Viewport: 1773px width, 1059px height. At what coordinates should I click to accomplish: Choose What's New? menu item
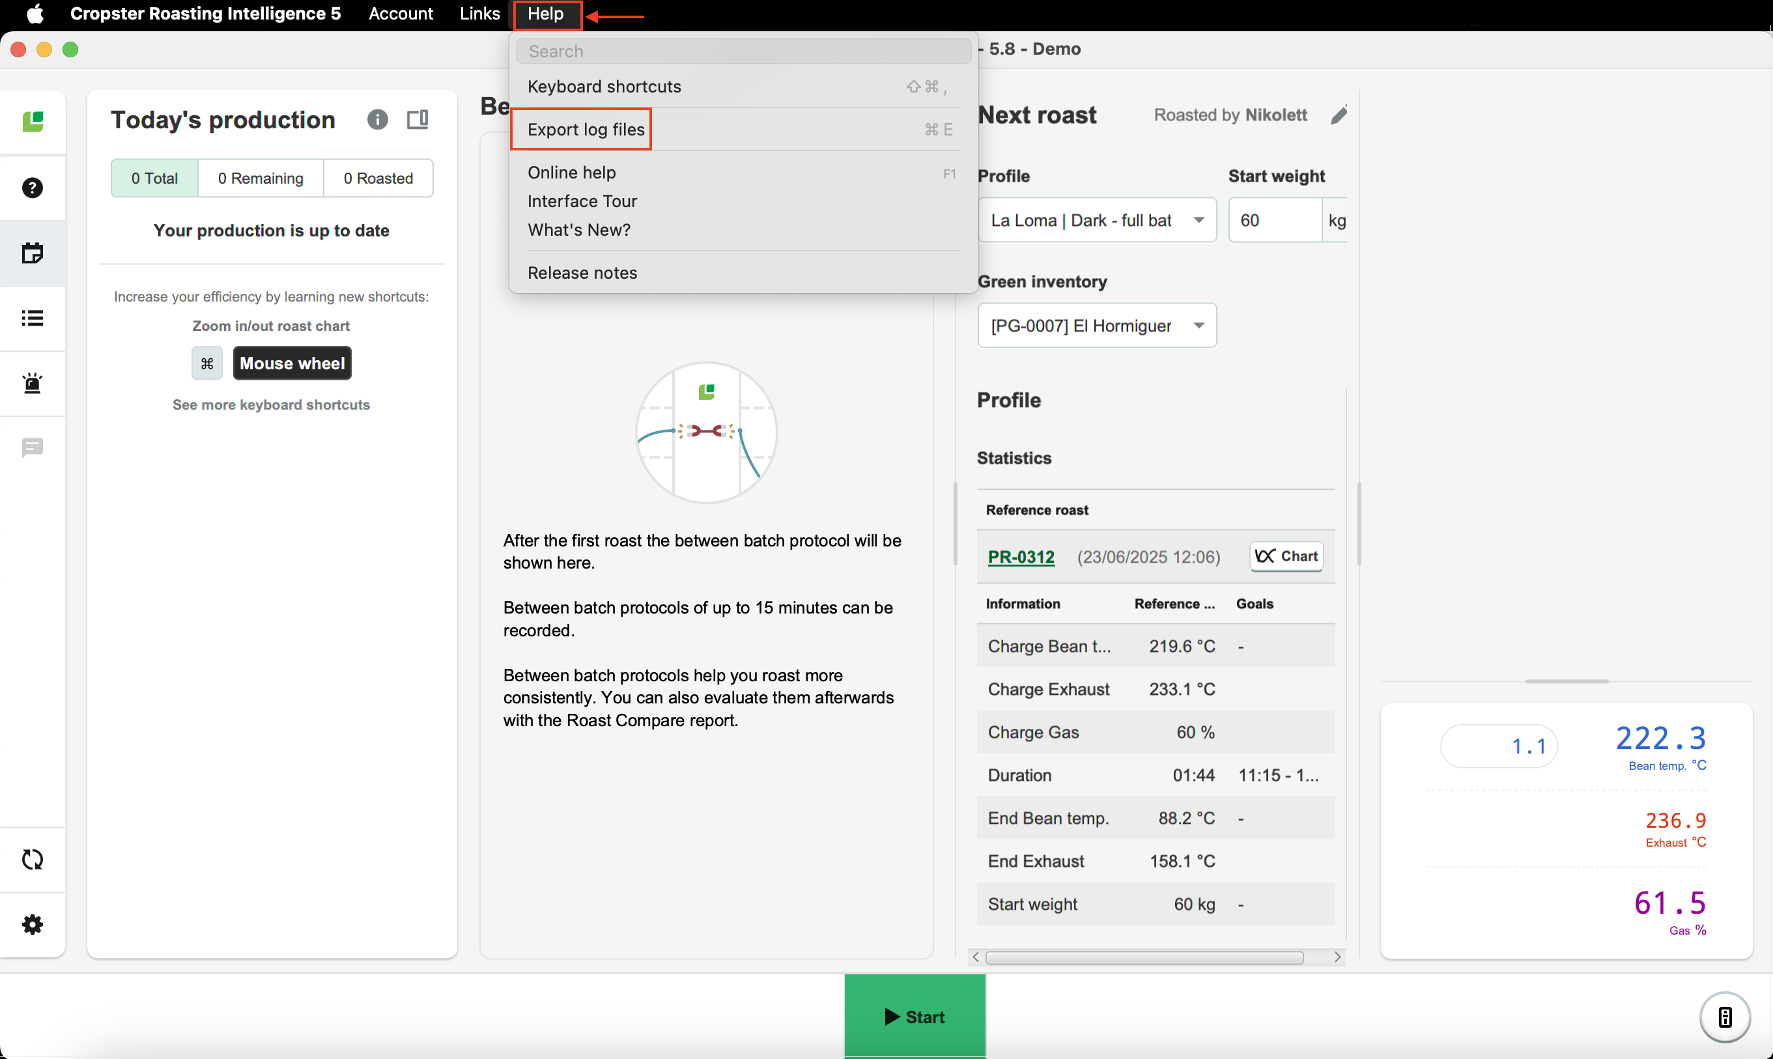[743, 230]
